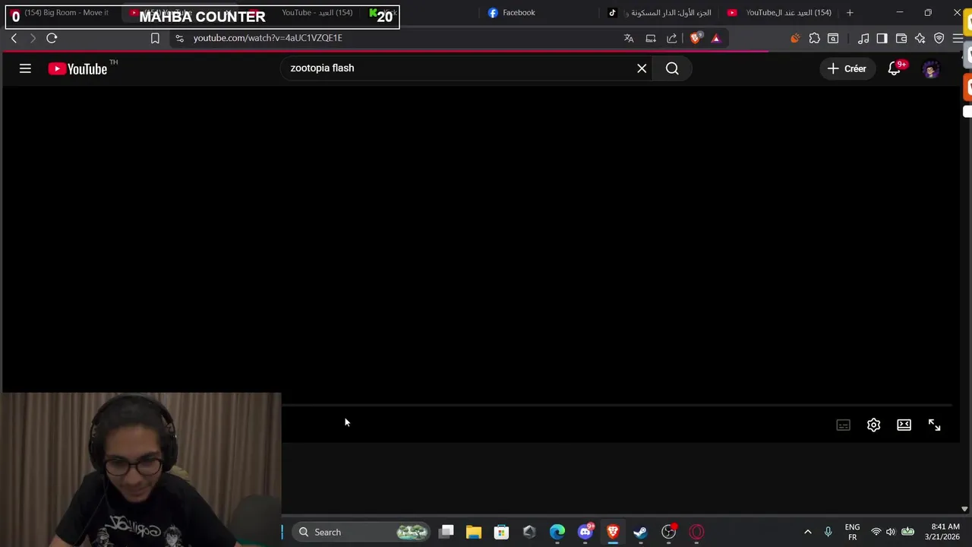
Task: Open Microsoft Edge from the taskbar
Action: [557, 532]
